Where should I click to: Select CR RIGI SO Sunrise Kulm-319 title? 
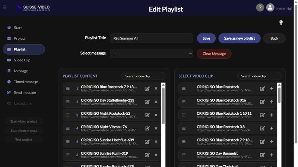pos(104,153)
